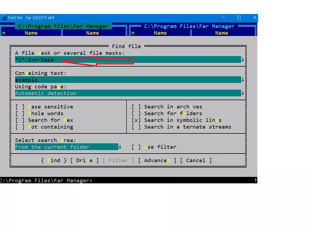The height and width of the screenshot is (233, 310).
Task: Click the left panel 'n' sort column header
Action: (4, 33)
